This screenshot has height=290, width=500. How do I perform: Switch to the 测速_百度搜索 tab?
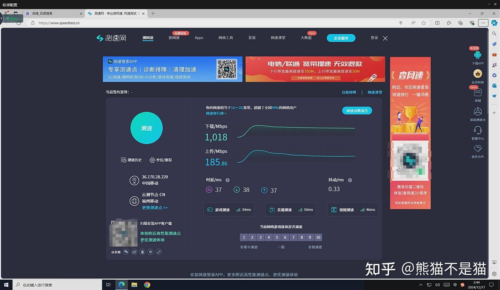pos(54,14)
